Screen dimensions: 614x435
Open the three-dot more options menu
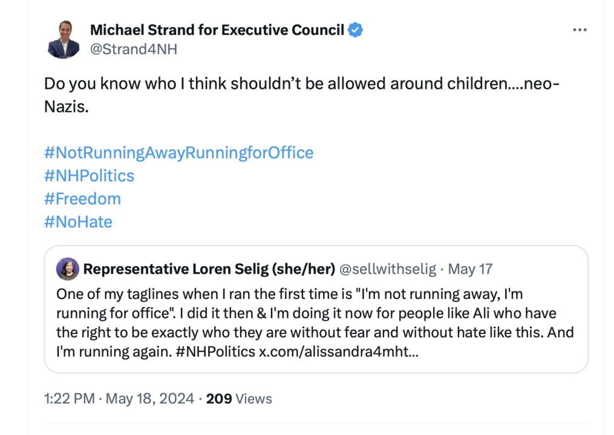pyautogui.click(x=580, y=30)
